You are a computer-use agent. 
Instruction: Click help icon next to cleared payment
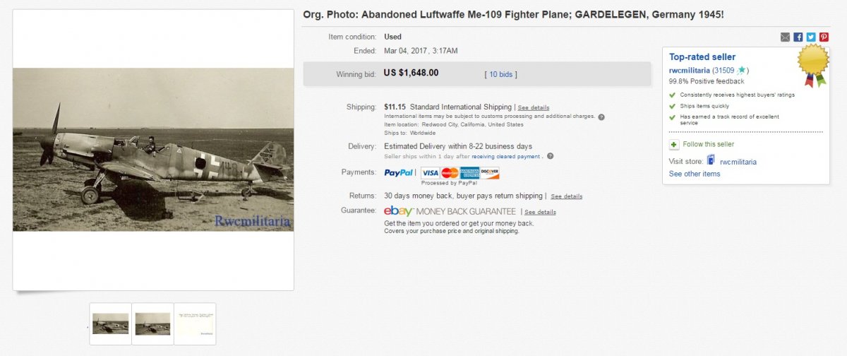tap(550, 156)
